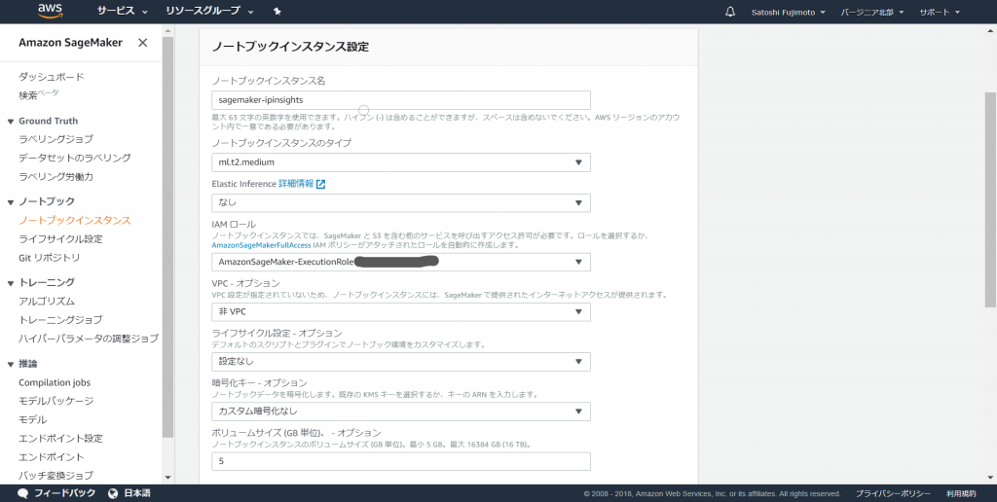Collapse the トレーニング section
The height and width of the screenshot is (502, 997).
11,283
